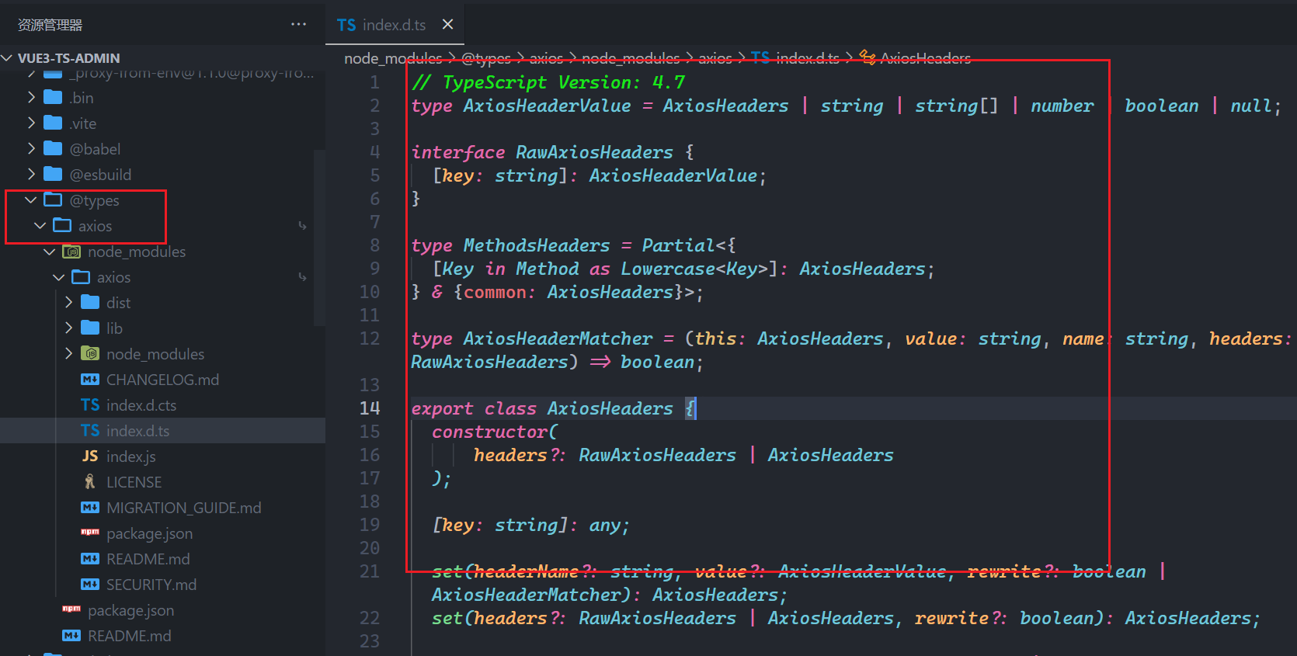Click the TS icon in the editor tab
Image resolution: width=1297 pixels, height=656 pixels.
point(346,25)
